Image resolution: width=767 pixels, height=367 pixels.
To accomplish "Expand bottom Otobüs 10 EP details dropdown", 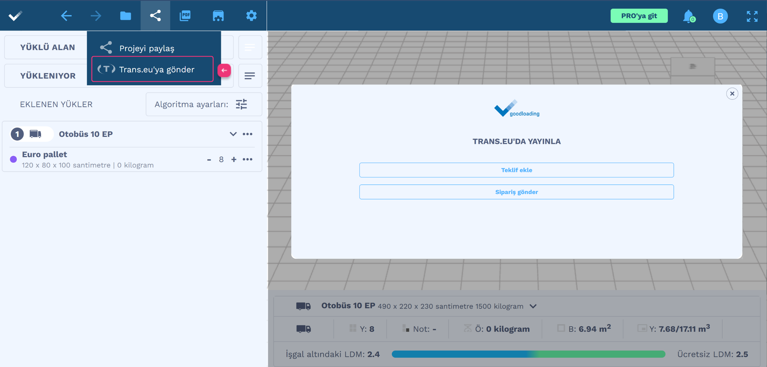I will pos(533,306).
